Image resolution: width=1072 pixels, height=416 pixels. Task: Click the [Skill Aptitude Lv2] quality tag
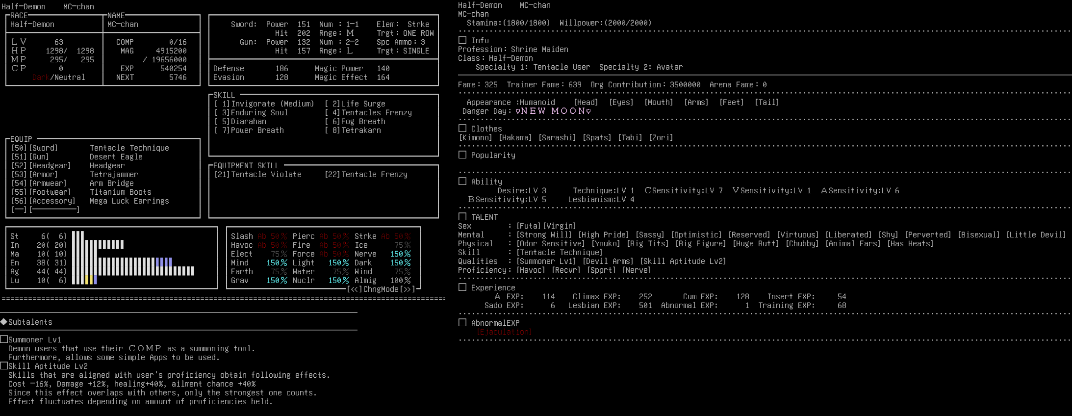[x=683, y=261]
